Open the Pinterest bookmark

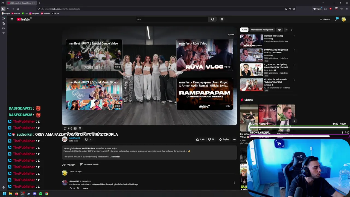[x=45, y=13]
